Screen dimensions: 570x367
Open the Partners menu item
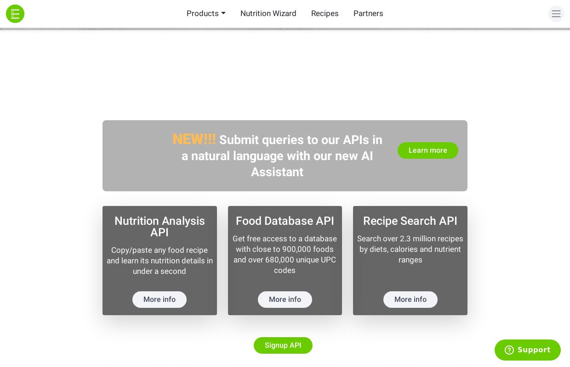point(368,14)
